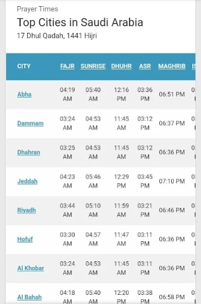201x304 pixels.
Task: Click the Top Cities in Saudi Arabia heading
Action: coord(80,22)
